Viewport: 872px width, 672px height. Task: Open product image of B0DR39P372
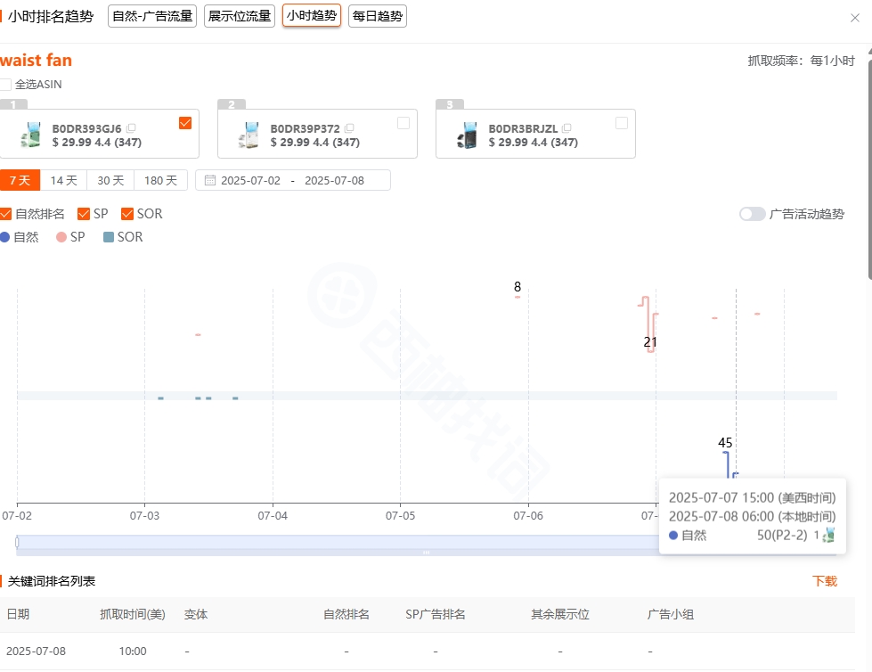point(249,135)
